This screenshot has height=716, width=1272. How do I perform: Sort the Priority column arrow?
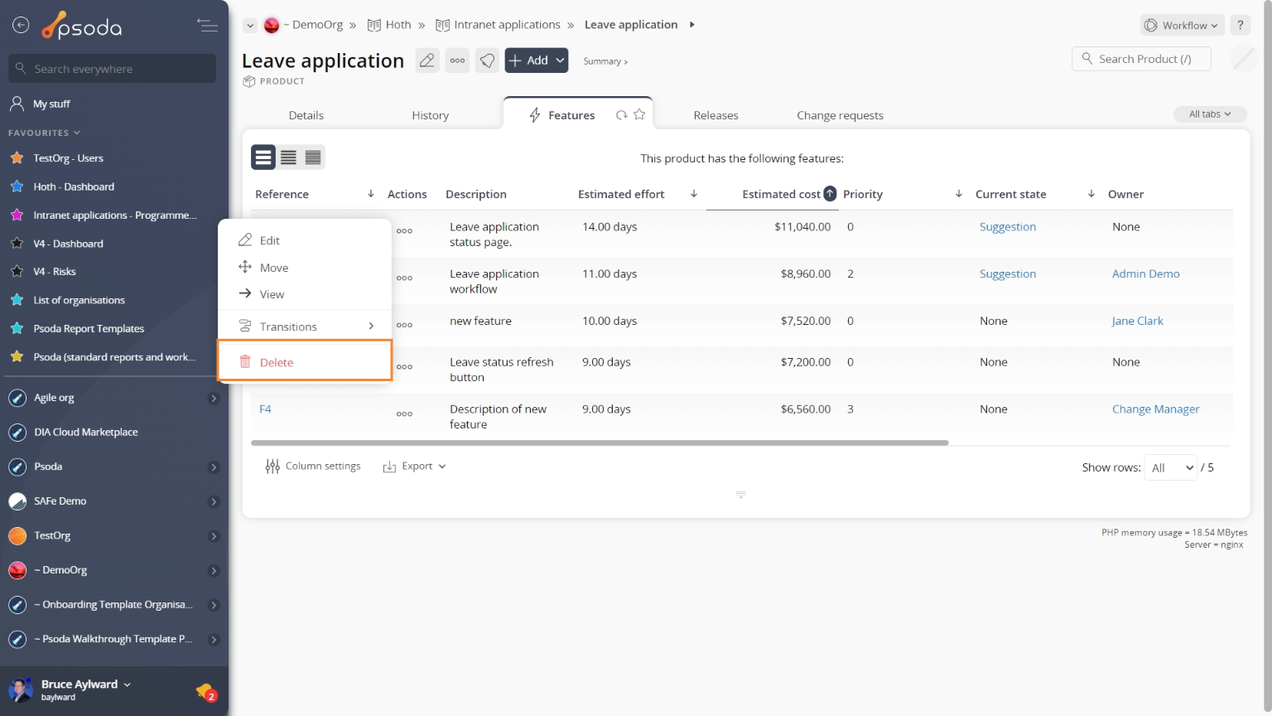959,194
